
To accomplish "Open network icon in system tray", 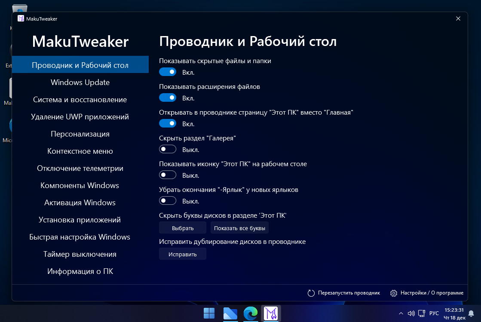I will coord(422,313).
